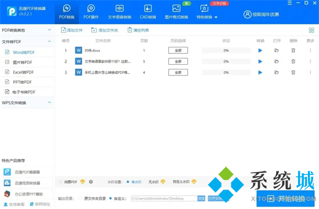Click the 0% progress bar of row 2
This screenshot has height=209, width=319.
click(226, 61)
